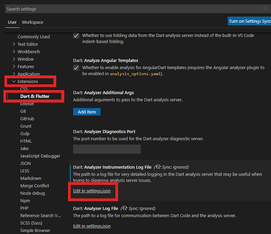Select Npm extension settings
The height and width of the screenshot is (234, 271).
coord(25,201)
